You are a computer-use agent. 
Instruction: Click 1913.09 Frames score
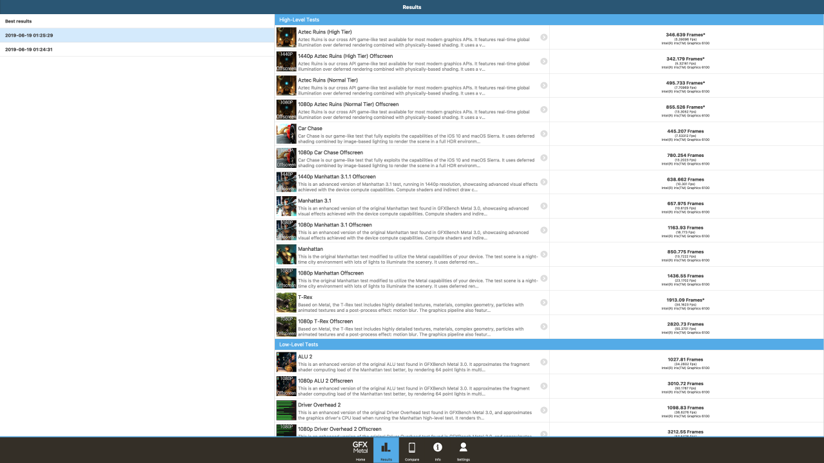685,300
